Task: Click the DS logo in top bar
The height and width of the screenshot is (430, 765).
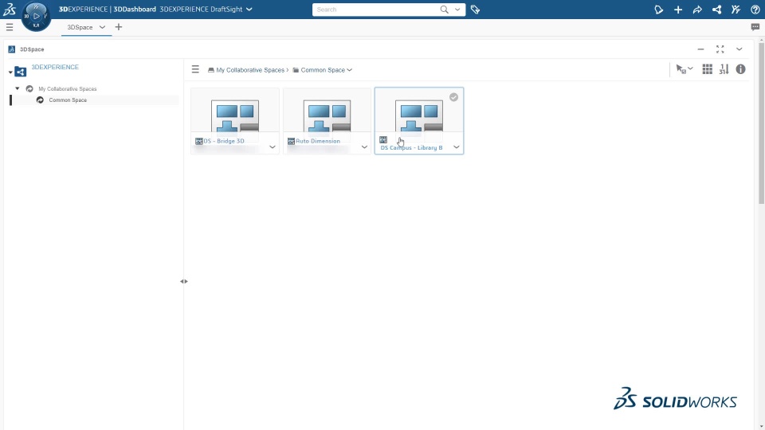Action: pos(10,10)
